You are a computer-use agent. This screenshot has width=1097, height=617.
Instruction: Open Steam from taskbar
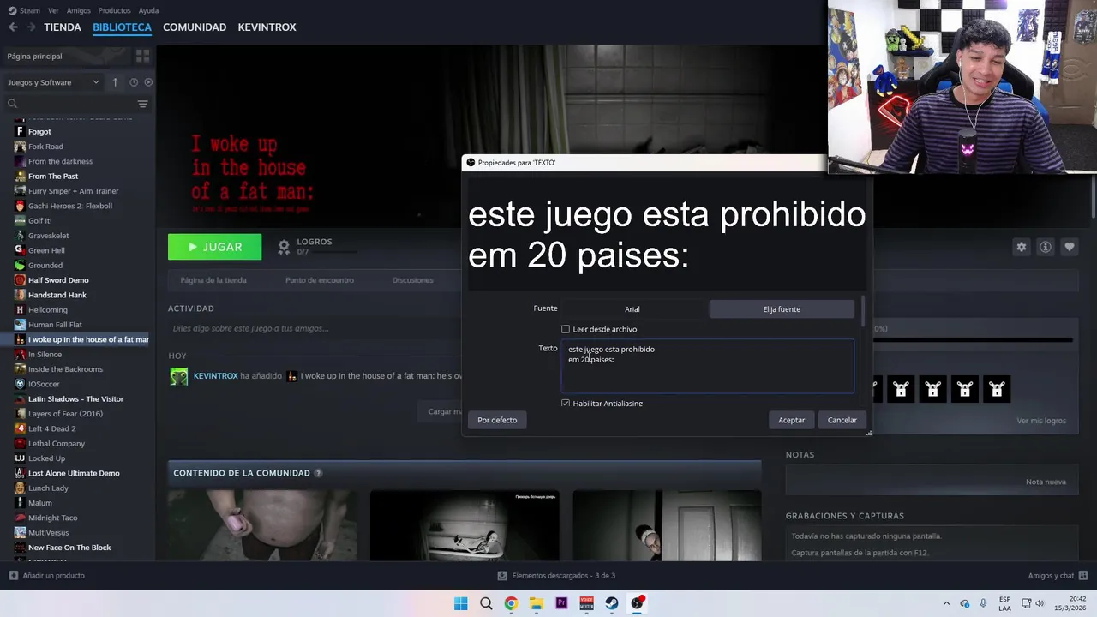tap(611, 603)
